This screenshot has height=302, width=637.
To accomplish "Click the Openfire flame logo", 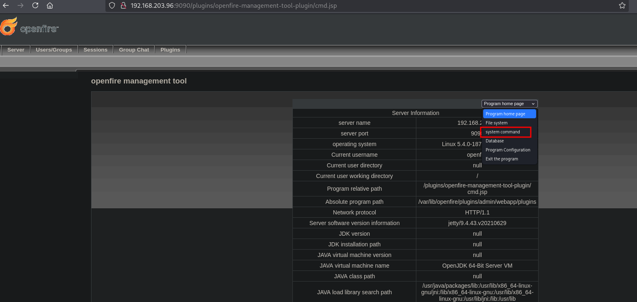I will [x=9, y=27].
